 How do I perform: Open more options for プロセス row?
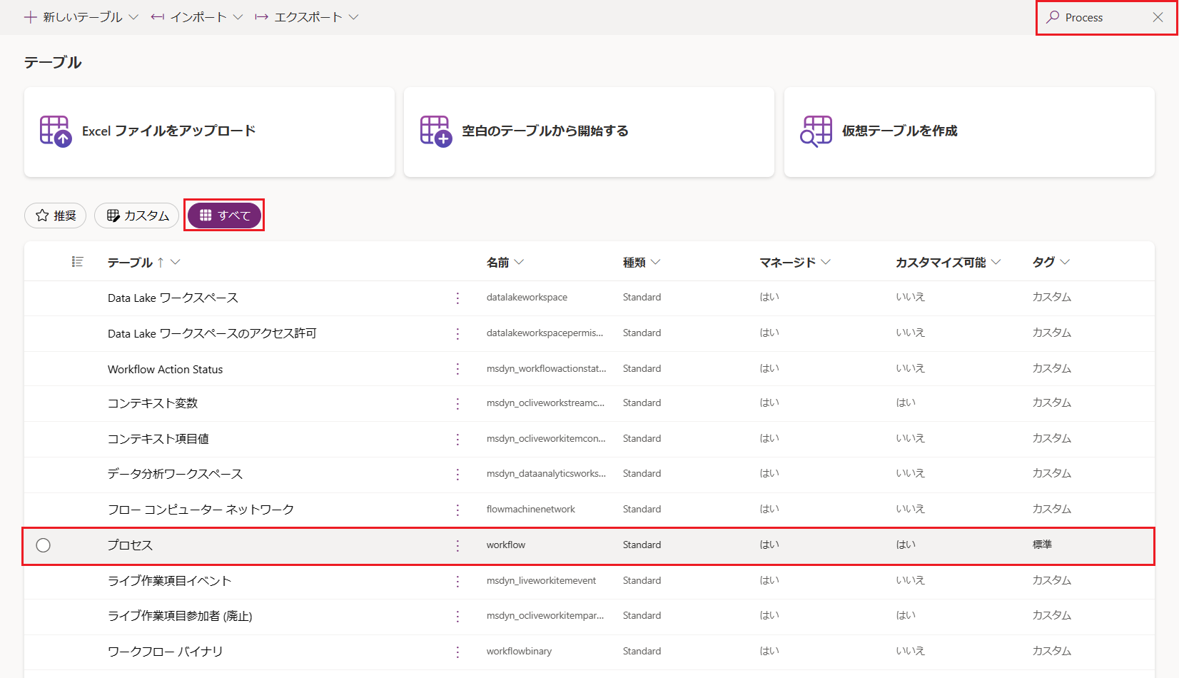click(x=457, y=545)
